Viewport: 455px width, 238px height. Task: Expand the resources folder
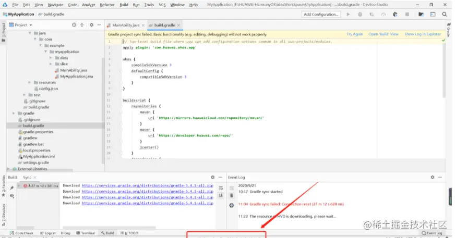pyautogui.click(x=29, y=82)
